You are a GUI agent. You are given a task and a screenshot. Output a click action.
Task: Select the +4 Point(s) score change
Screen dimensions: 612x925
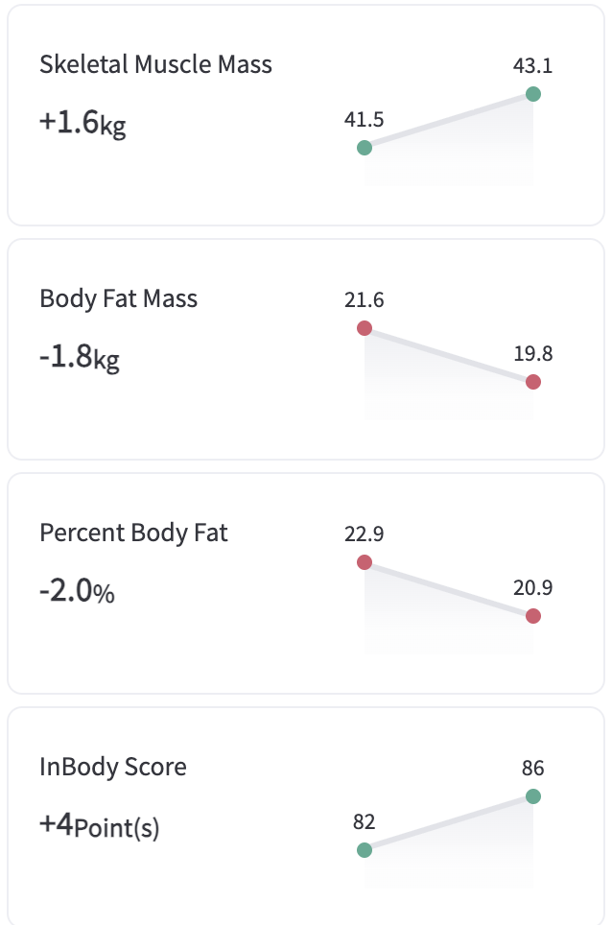coord(99,825)
